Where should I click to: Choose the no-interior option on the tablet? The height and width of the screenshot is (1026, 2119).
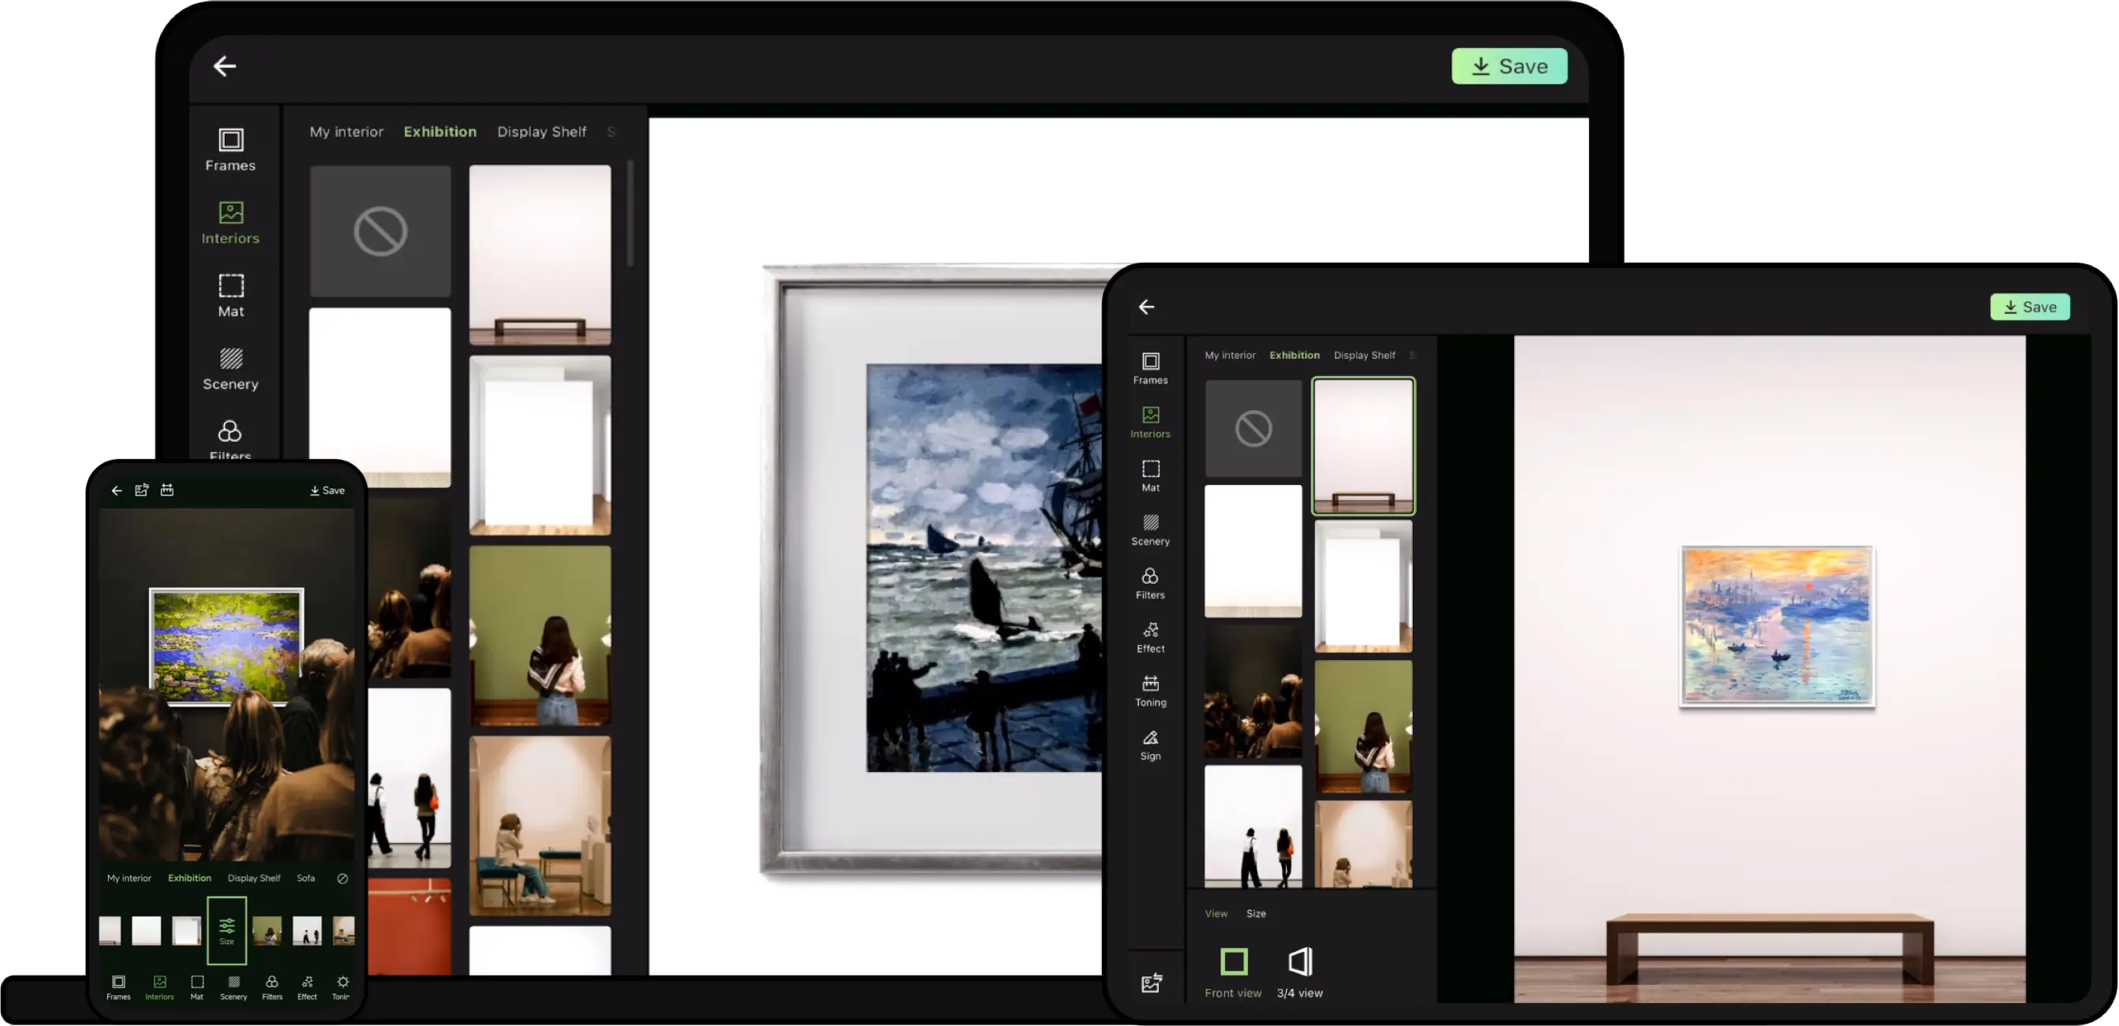pyautogui.click(x=1253, y=428)
